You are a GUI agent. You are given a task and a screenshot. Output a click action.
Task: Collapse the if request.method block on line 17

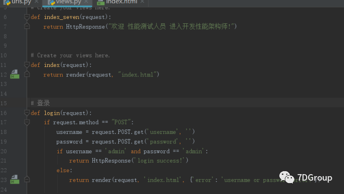[x=27, y=123]
